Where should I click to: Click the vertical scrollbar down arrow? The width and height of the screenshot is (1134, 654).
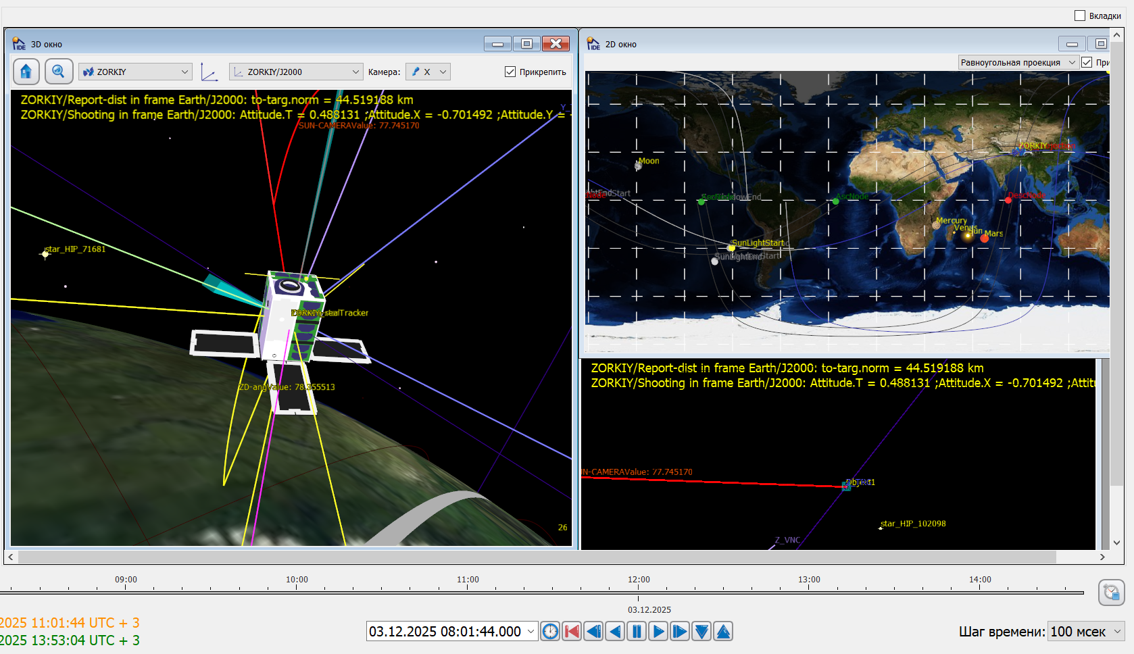[x=1116, y=543]
